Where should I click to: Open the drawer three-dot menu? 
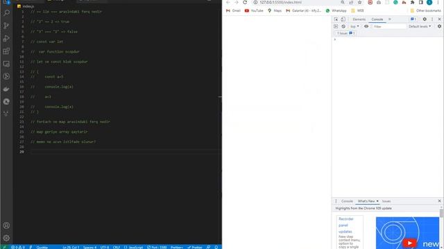tap(336, 201)
